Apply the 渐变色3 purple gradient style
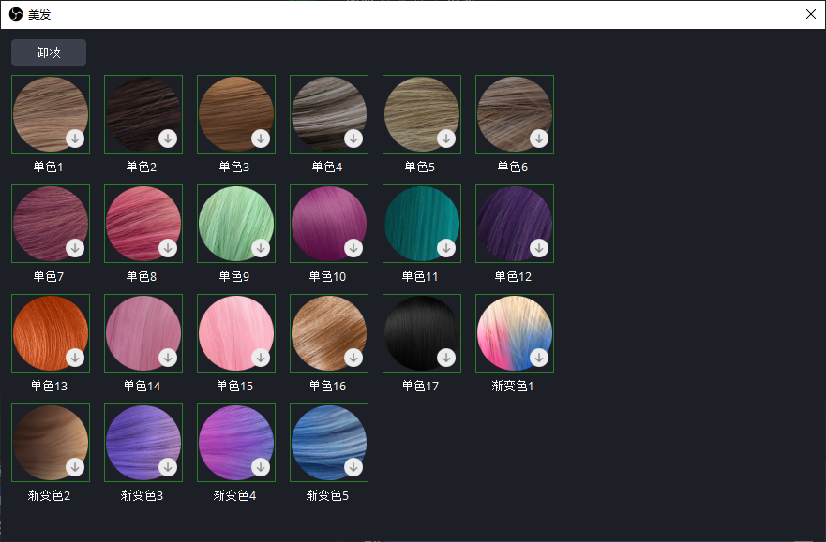Image resolution: width=826 pixels, height=542 pixels. 143,442
